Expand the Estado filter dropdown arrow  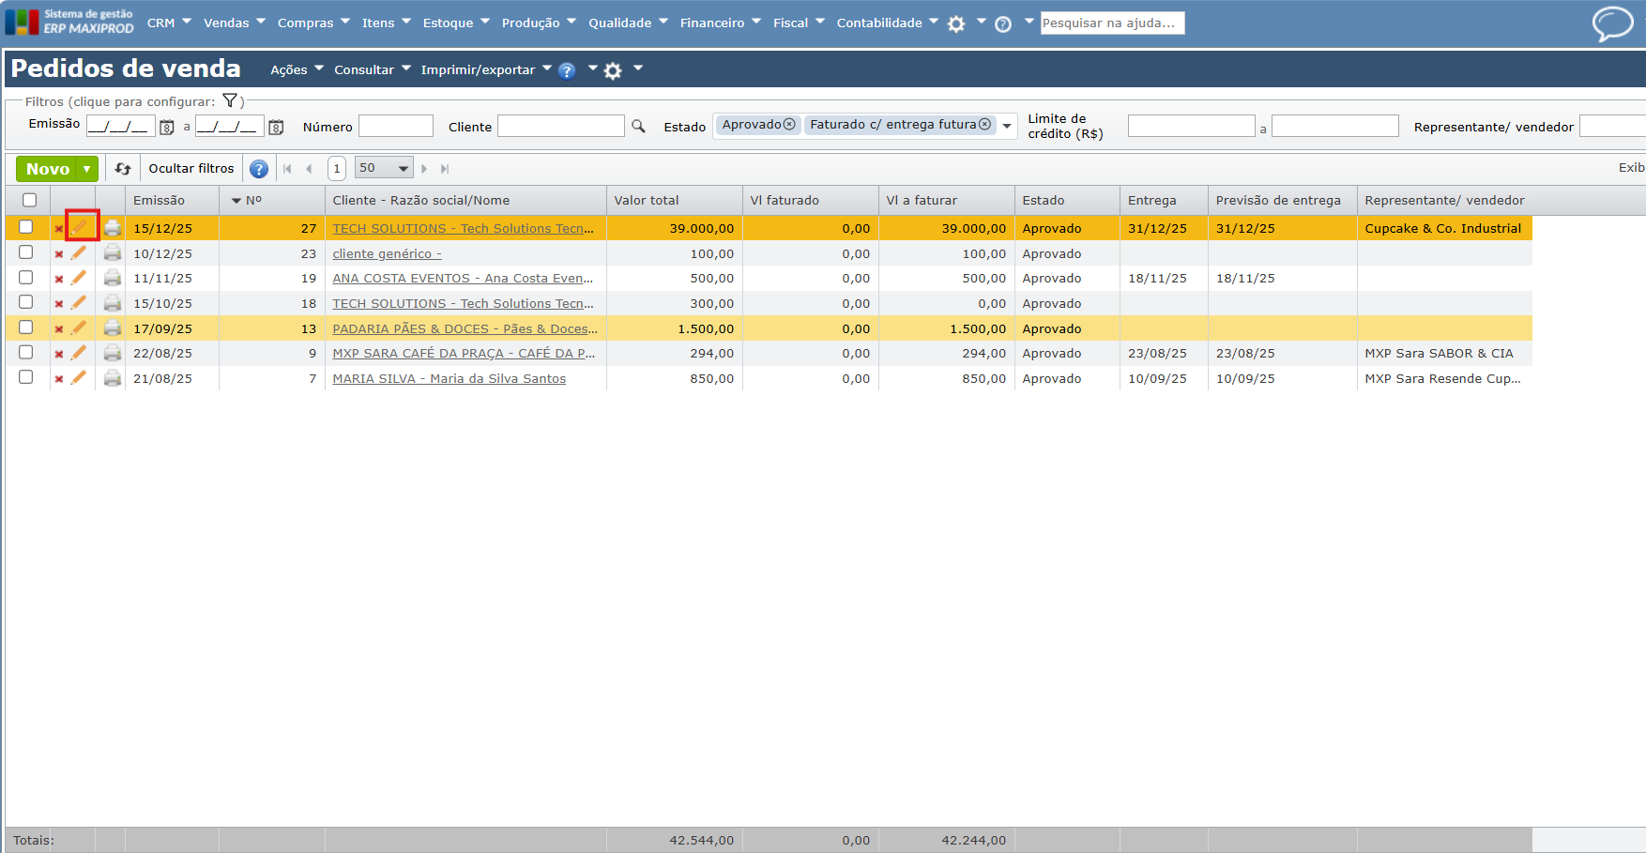[x=1007, y=126]
